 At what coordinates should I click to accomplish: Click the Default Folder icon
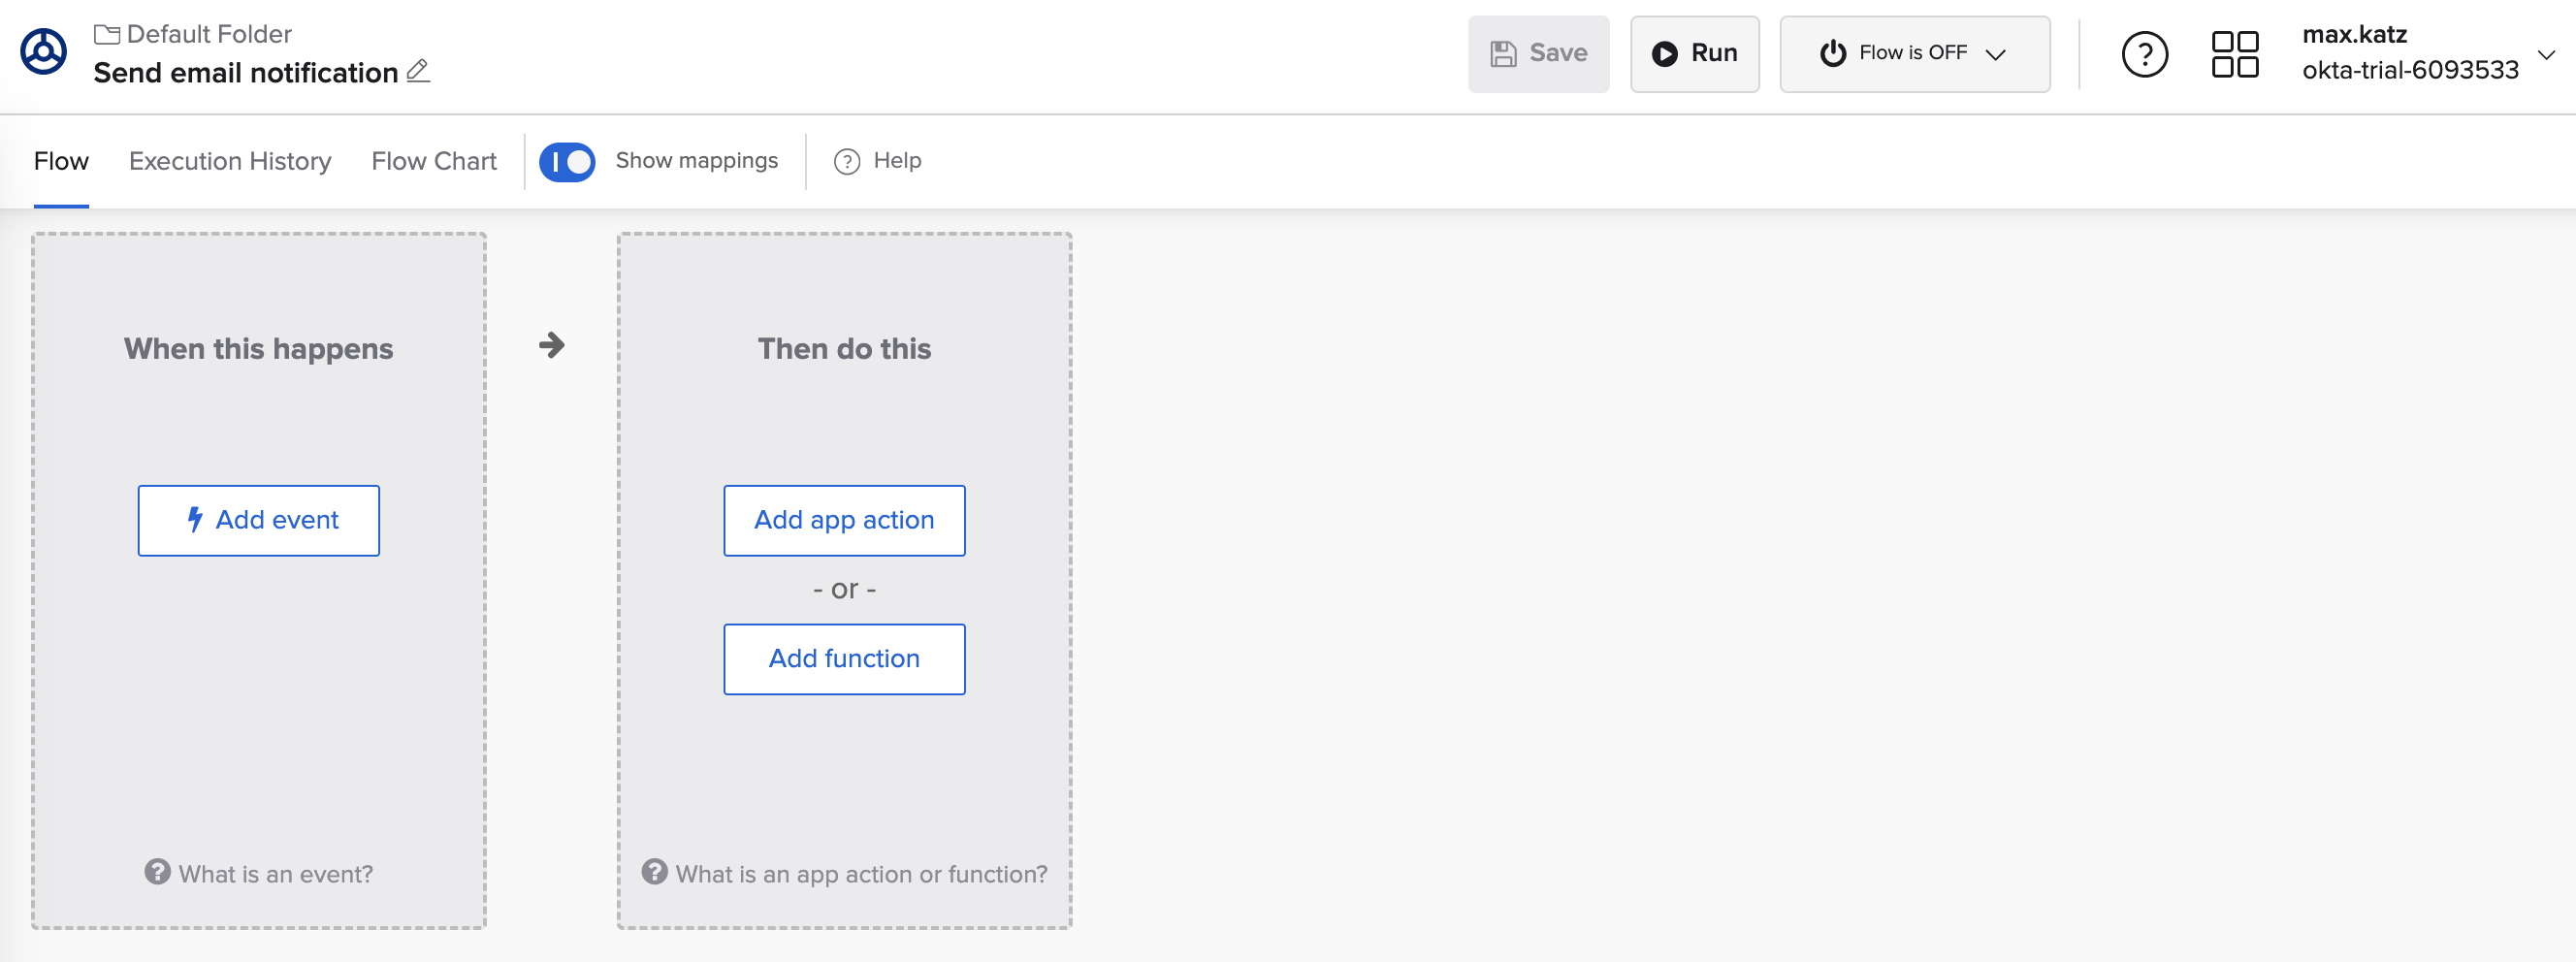point(106,34)
